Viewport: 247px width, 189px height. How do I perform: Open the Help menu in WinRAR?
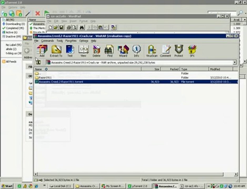[94, 41]
